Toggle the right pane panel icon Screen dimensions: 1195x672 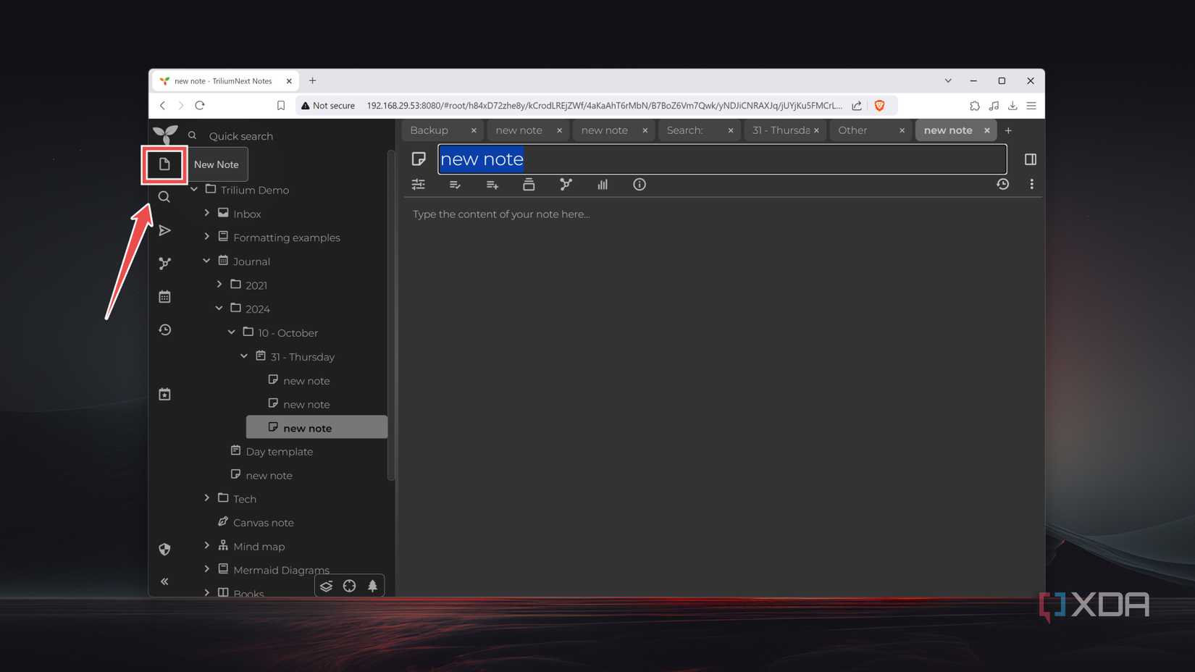1031,159
